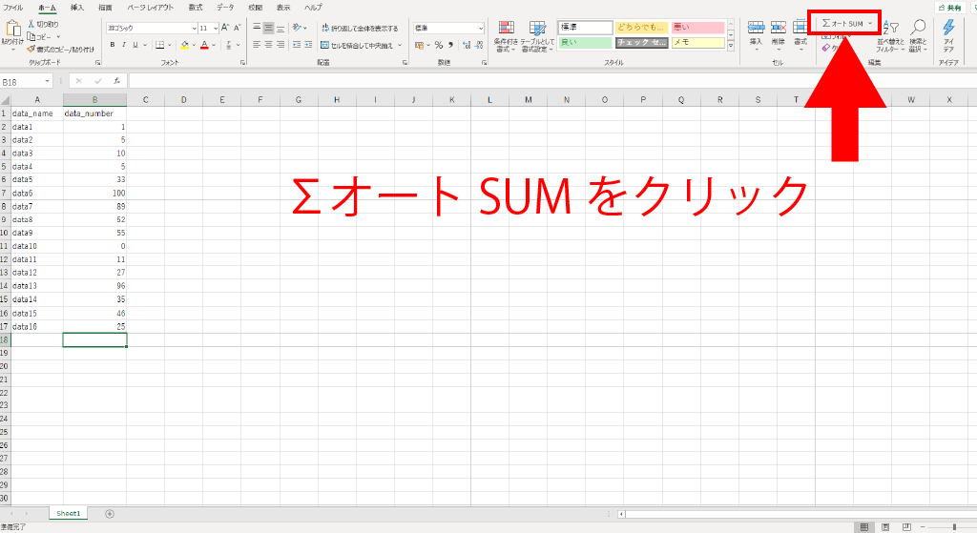The image size is (977, 533).
Task: Toggle bold formatting with the B button
Action: coord(111,45)
